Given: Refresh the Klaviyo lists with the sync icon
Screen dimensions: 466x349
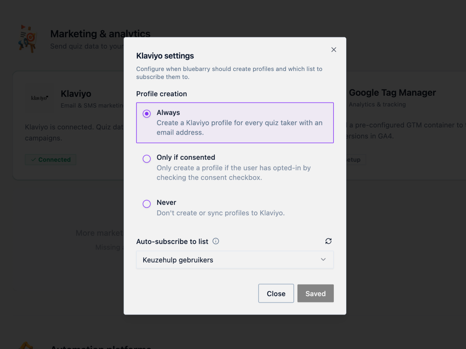Looking at the screenshot, I should click(x=328, y=241).
